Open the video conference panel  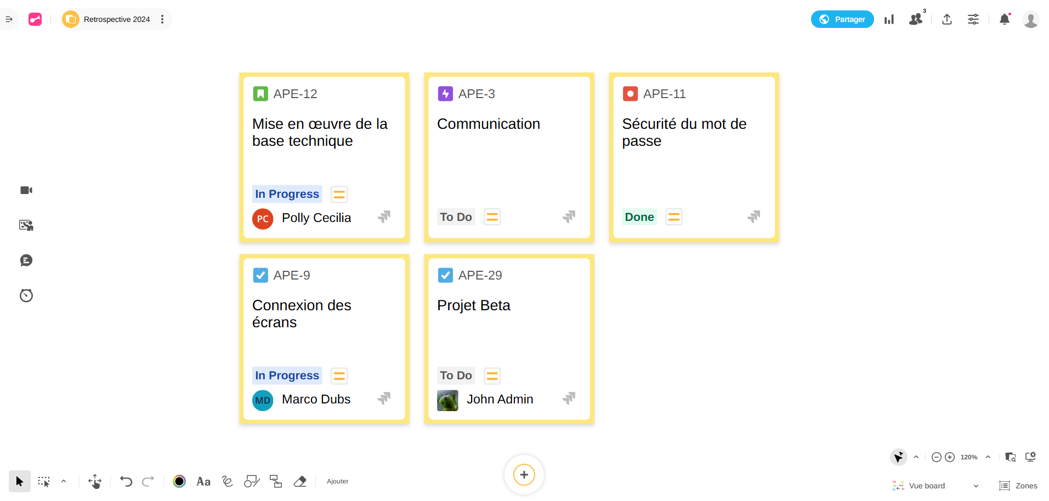[26, 190]
